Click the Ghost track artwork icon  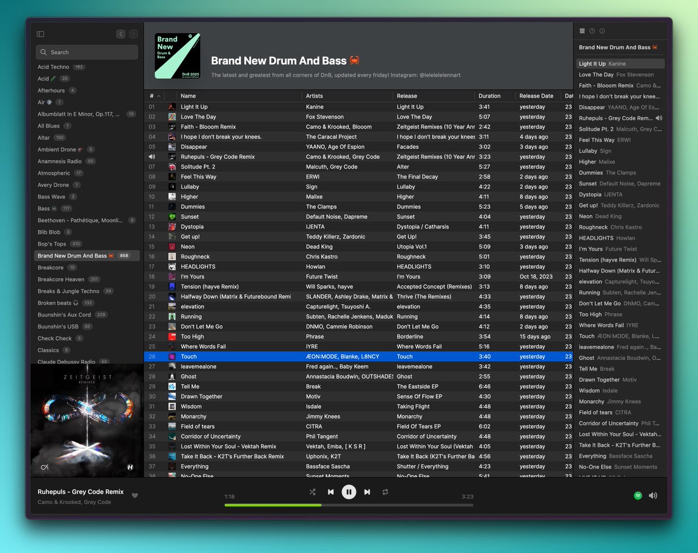172,376
